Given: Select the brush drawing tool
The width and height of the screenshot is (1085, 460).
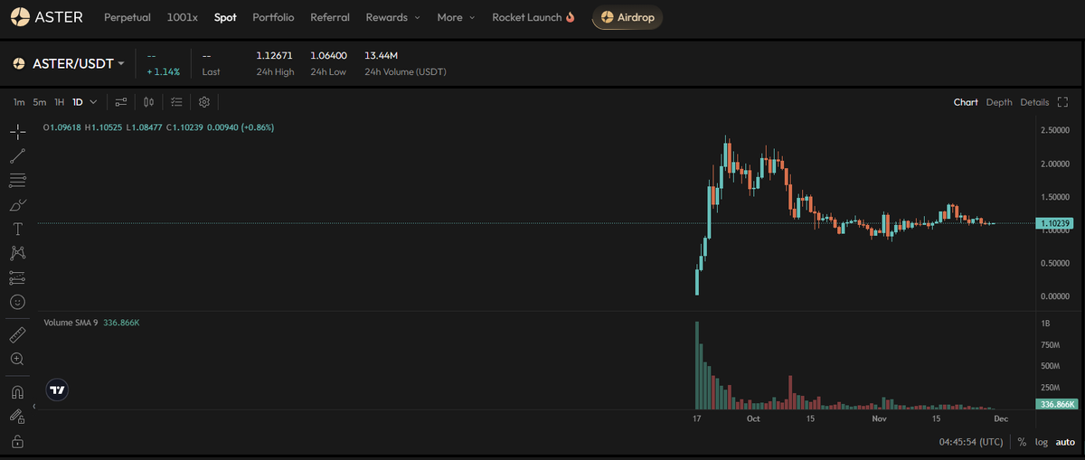Looking at the screenshot, I should 17,204.
